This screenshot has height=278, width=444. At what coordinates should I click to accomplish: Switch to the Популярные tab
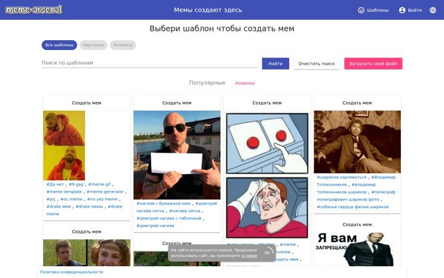click(207, 83)
